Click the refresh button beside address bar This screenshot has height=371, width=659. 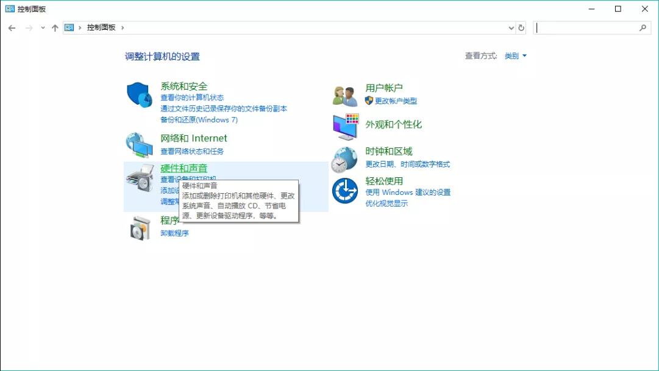point(521,28)
